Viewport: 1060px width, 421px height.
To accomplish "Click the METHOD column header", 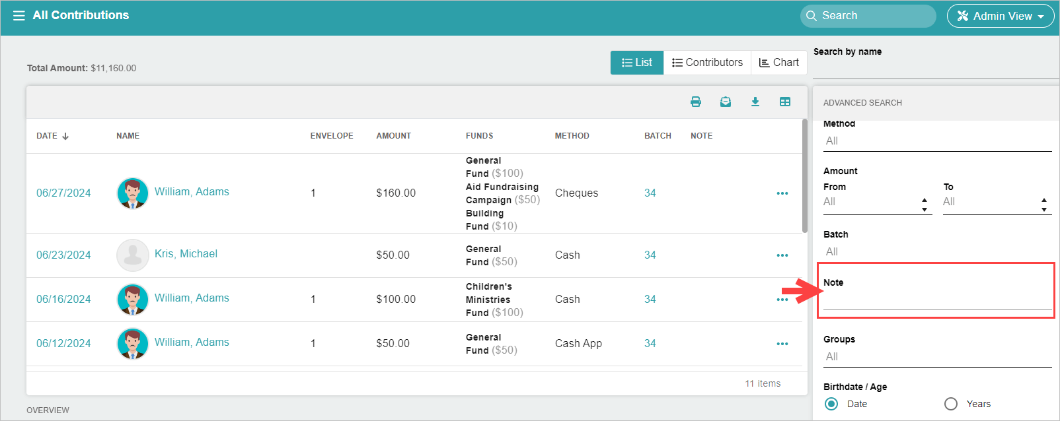I will (572, 136).
